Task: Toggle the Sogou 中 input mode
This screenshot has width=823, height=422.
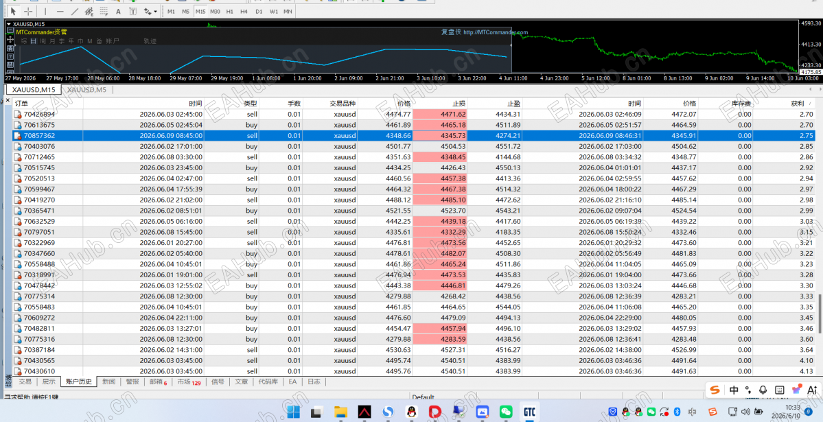Action: point(734,390)
